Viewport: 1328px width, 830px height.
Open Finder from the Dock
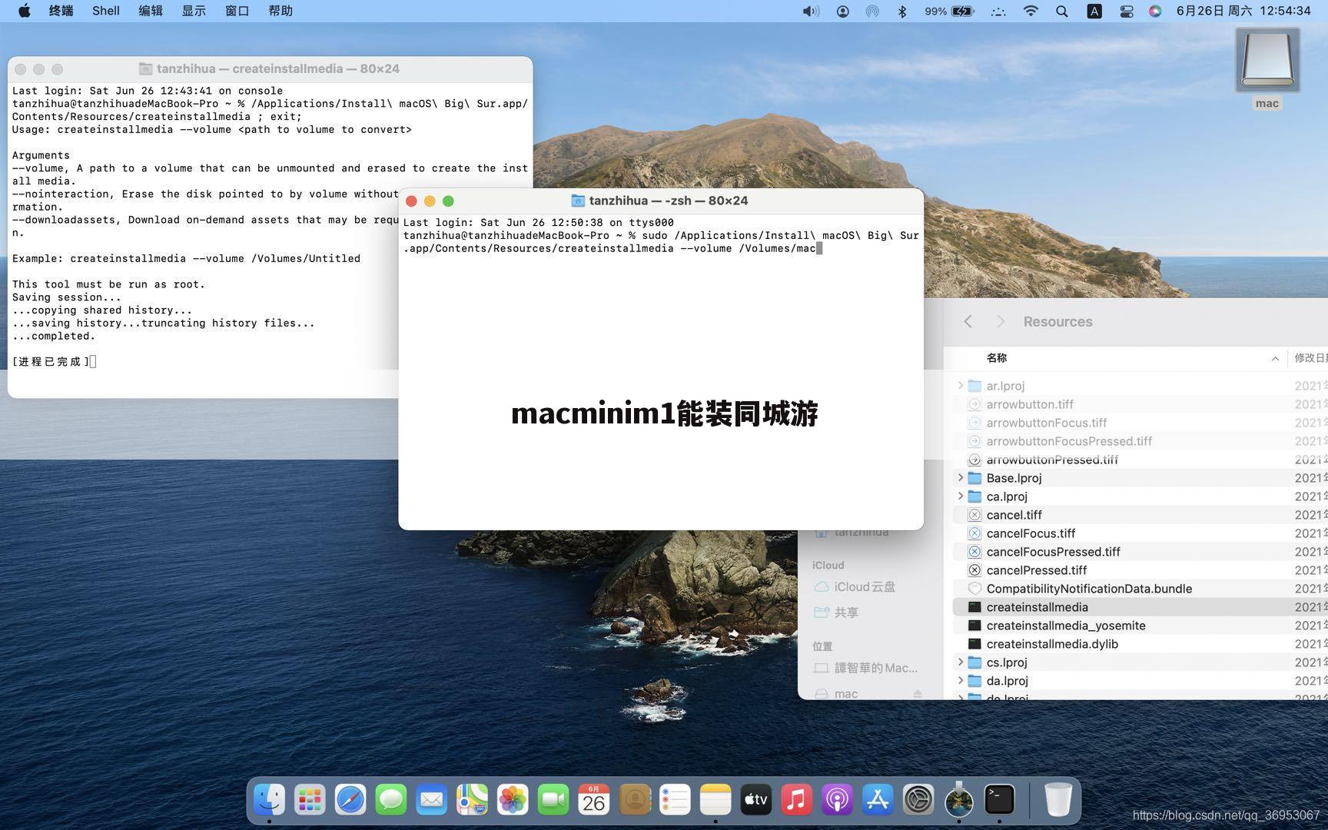[270, 800]
